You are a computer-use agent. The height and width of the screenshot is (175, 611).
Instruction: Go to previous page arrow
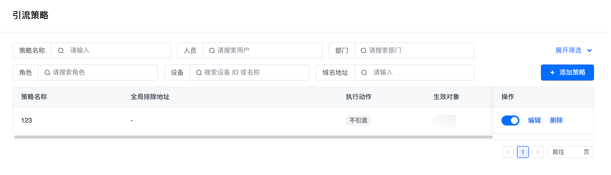tap(508, 152)
